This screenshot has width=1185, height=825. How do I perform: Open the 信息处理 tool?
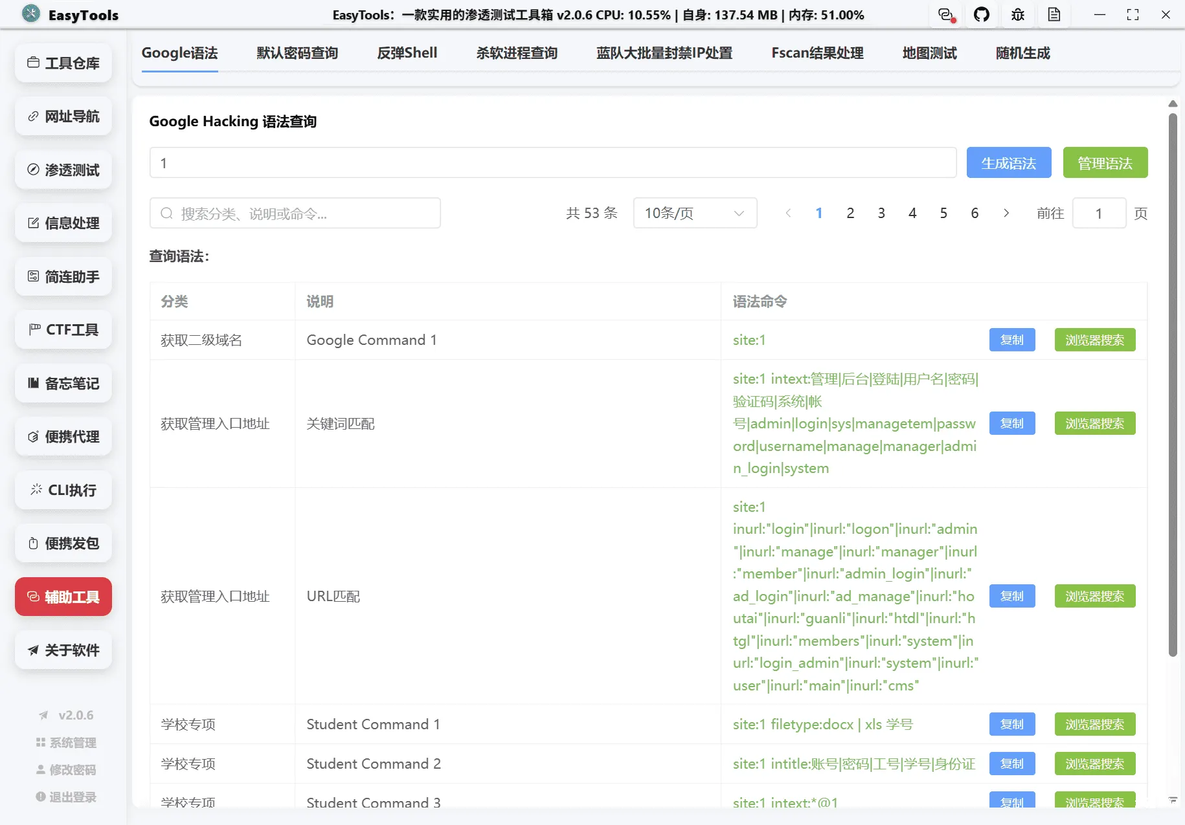63,223
